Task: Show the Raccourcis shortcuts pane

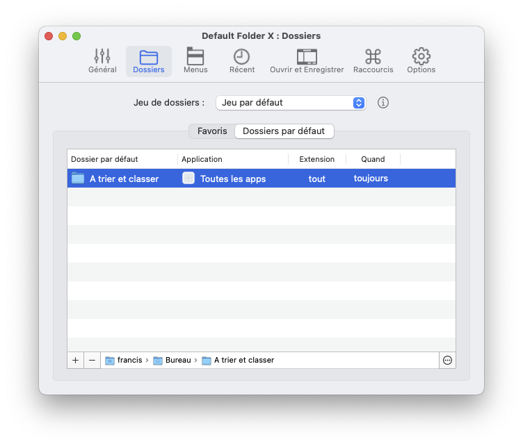Action: (373, 61)
